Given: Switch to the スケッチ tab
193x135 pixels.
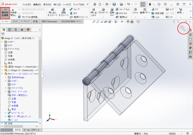Looking at the screenshot, I should pos(15,22).
